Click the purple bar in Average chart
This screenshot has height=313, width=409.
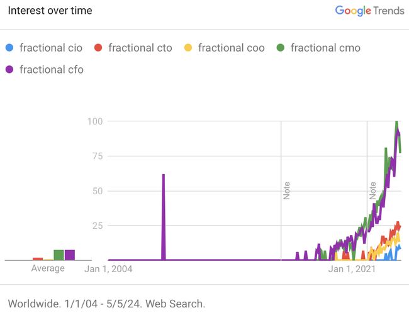[x=70, y=255]
